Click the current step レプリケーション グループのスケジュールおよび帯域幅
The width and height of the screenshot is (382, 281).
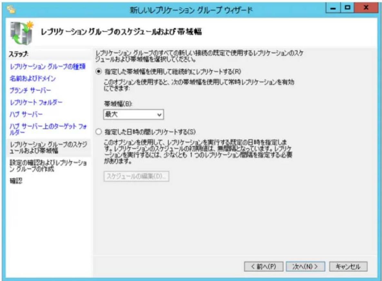48,147
